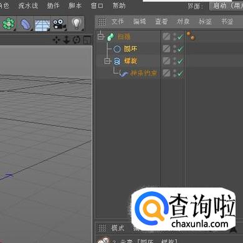Screen dimensions: 243x243
Task: Open the 界面 layout dropdown
Action: (226, 6)
